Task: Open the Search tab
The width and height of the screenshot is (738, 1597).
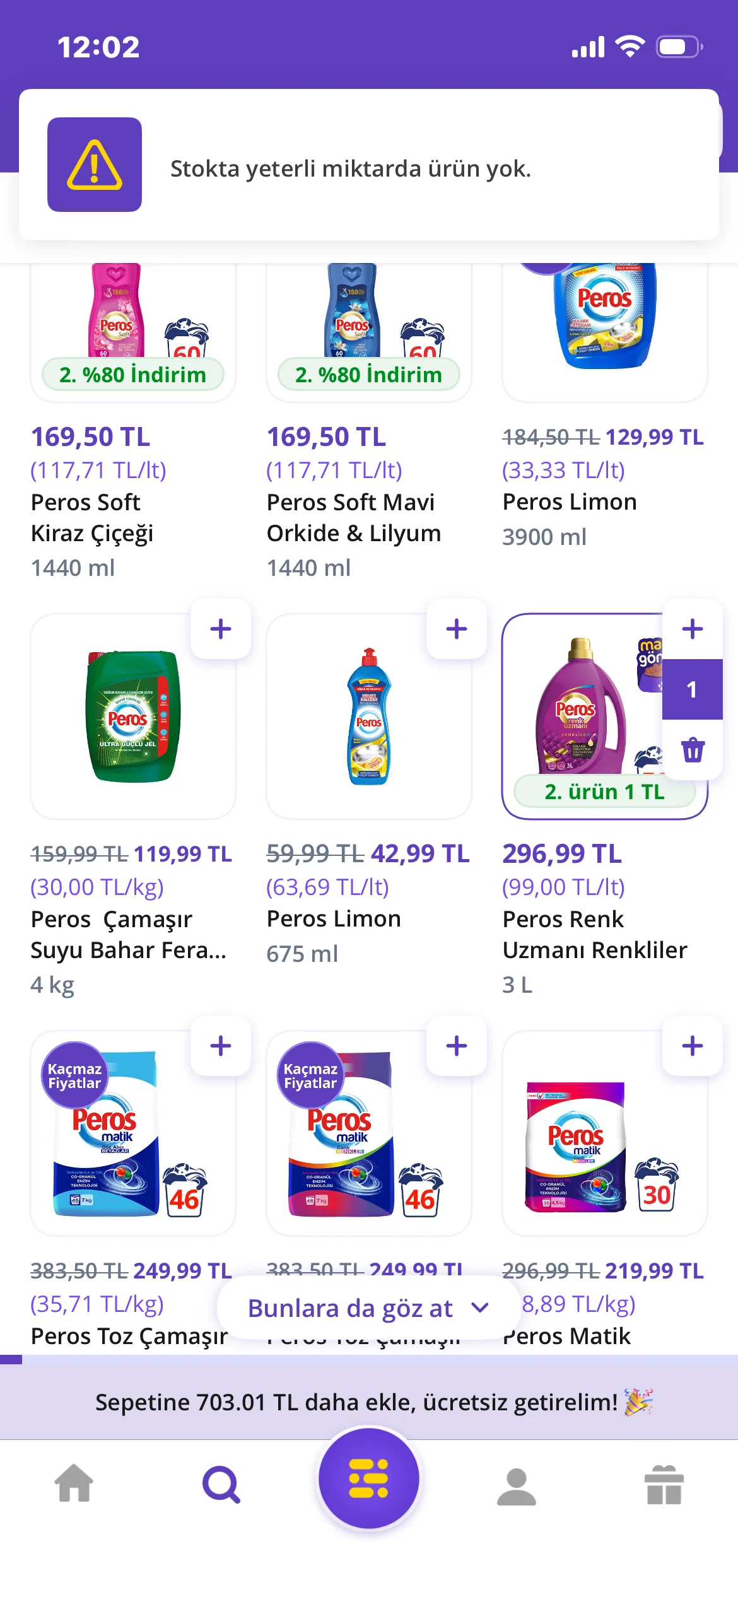Action: (x=221, y=1485)
